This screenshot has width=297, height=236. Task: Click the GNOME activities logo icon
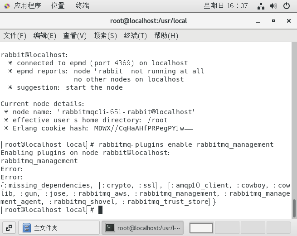pos(7,6)
